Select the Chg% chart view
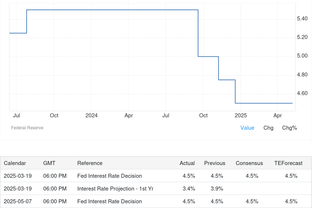 (x=289, y=128)
